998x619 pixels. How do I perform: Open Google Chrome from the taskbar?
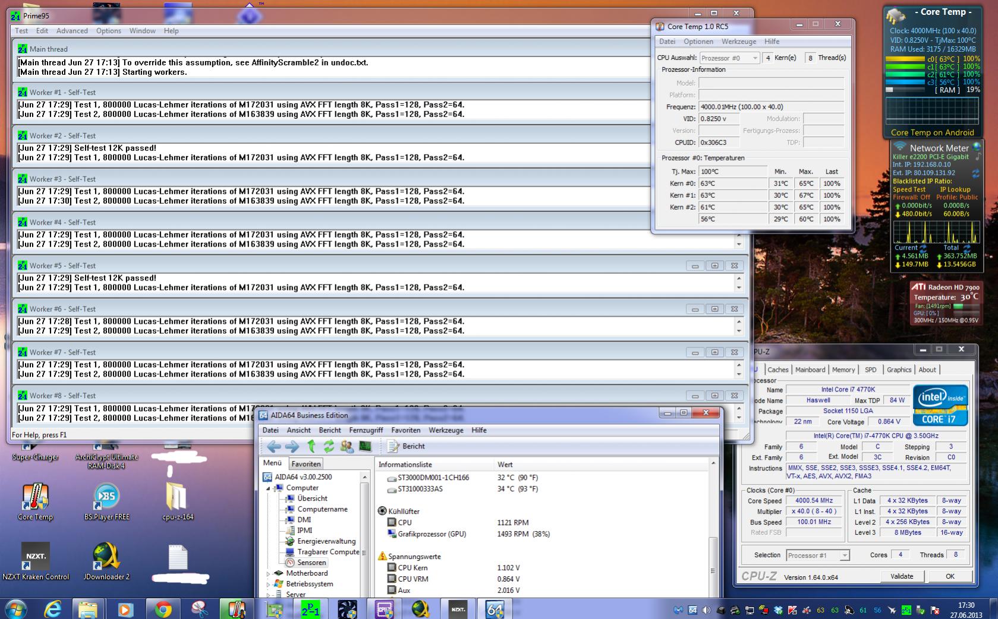point(163,609)
